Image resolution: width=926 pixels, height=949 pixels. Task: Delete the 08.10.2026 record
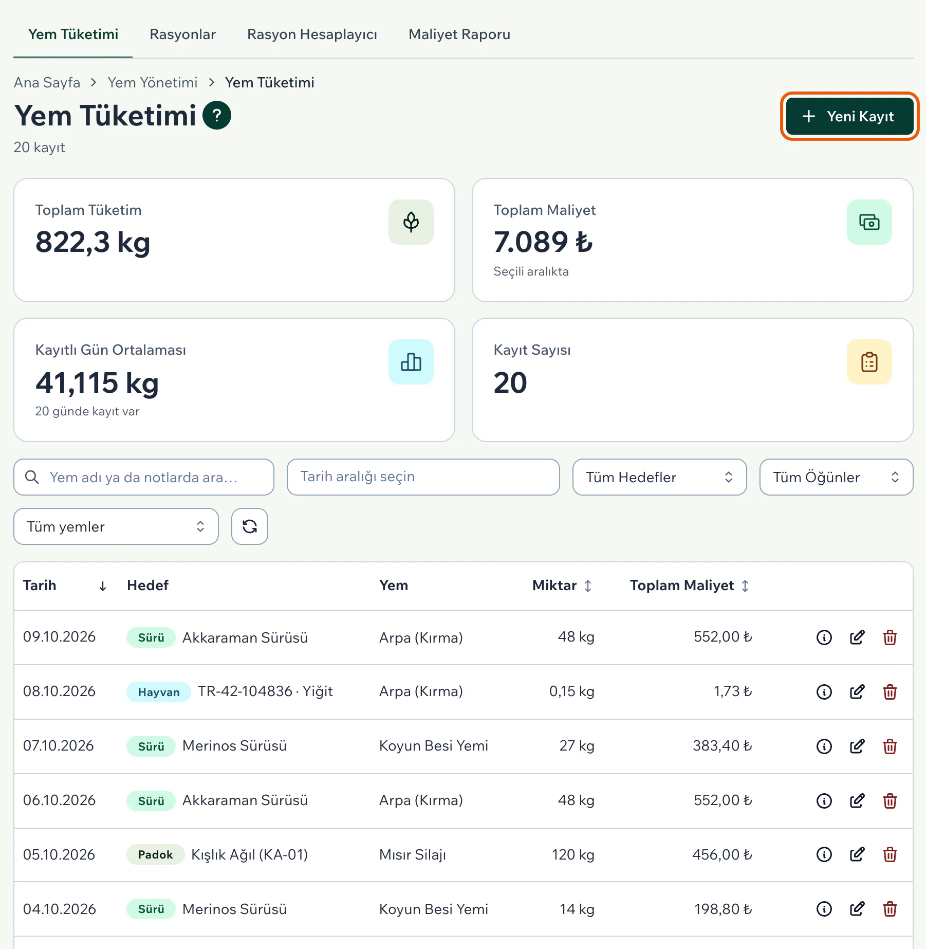click(890, 692)
